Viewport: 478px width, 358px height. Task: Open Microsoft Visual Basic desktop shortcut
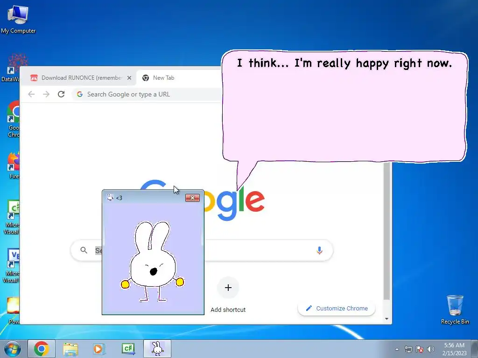pos(12,265)
